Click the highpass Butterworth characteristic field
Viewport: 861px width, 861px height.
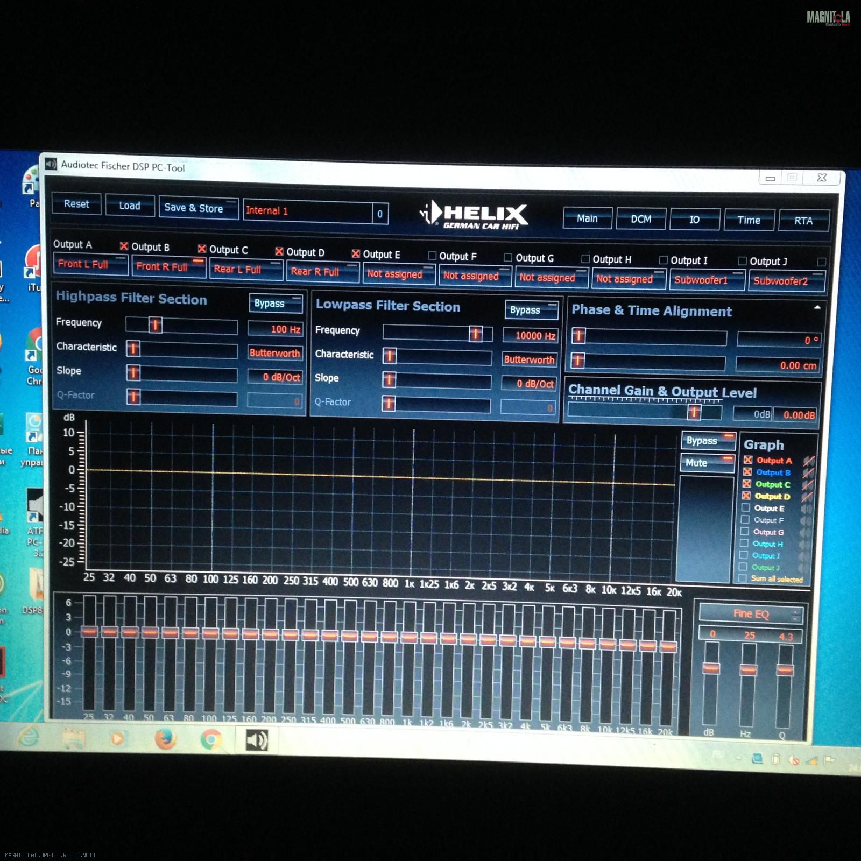pyautogui.click(x=274, y=353)
